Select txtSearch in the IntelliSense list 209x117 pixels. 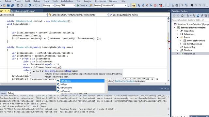(x=81, y=91)
